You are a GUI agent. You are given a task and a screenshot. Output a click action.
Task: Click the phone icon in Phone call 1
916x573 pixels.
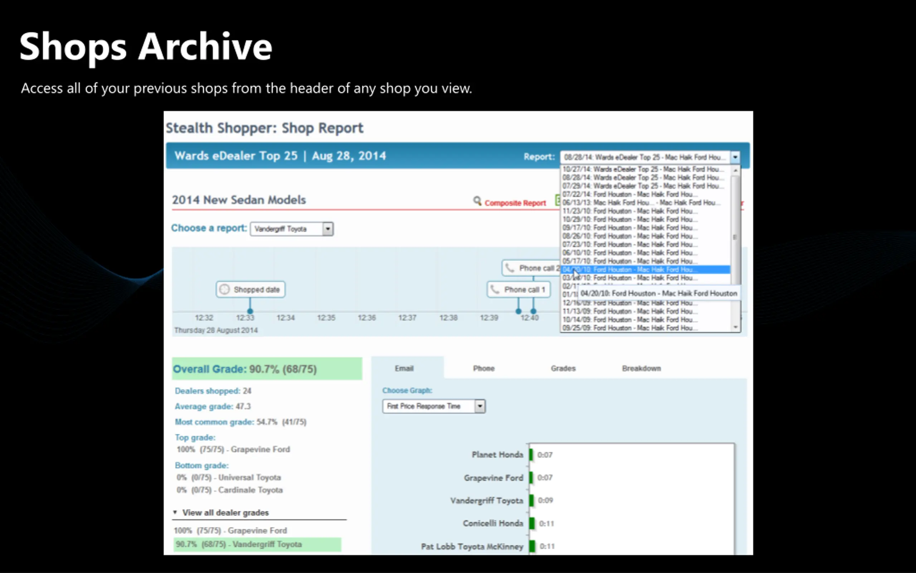[x=494, y=290]
